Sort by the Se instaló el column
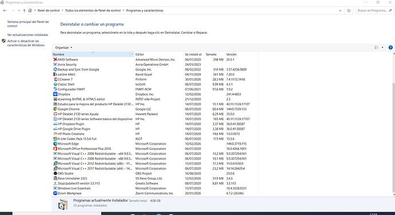This screenshot has width=395, height=215. point(193,54)
